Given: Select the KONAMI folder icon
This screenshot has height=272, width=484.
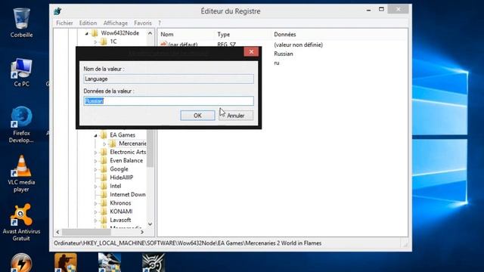Looking at the screenshot, I should pyautogui.click(x=104, y=212).
